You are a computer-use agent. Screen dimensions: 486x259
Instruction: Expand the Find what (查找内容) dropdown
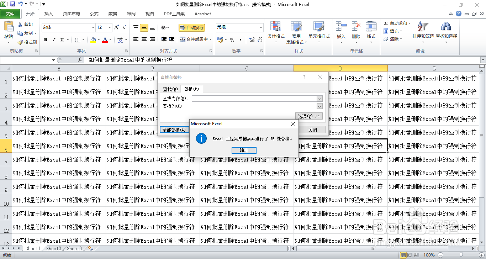(x=319, y=99)
